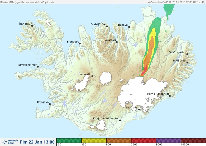Click the Veðurstofa Íslands logo
The image size is (206, 146).
click(x=10, y=142)
